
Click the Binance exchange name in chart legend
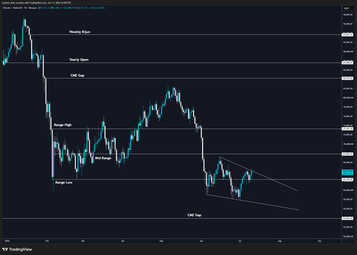[x=33, y=8]
